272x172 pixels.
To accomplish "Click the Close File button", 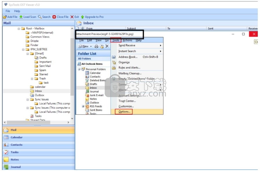I will click(61, 17).
